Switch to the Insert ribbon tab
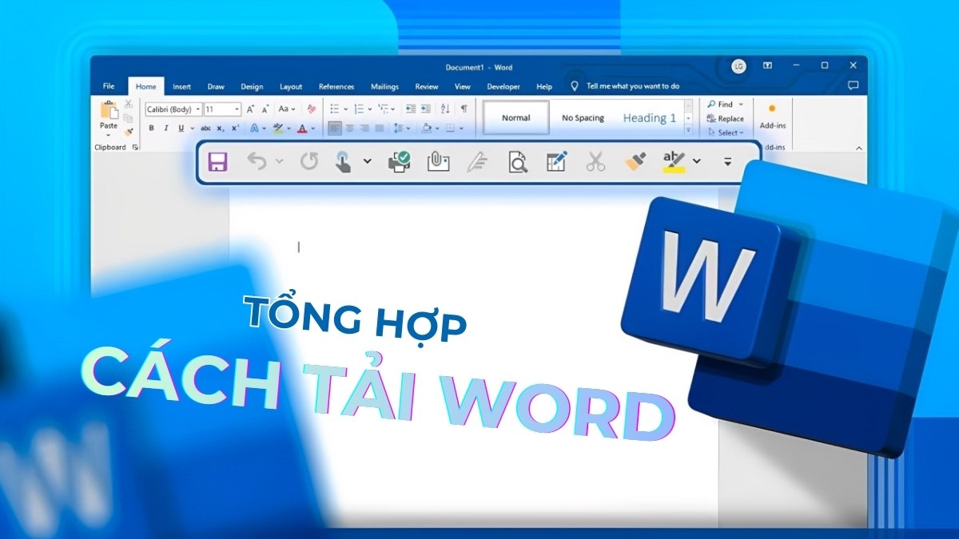The width and height of the screenshot is (959, 539). [x=181, y=86]
